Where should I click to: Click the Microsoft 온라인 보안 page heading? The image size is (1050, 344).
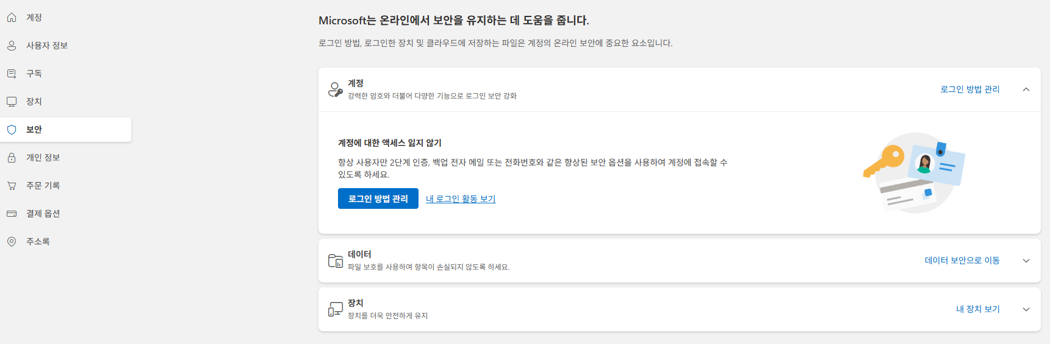454,20
